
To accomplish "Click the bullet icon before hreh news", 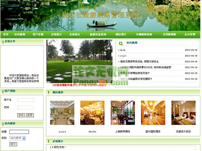I will pos(119,50).
